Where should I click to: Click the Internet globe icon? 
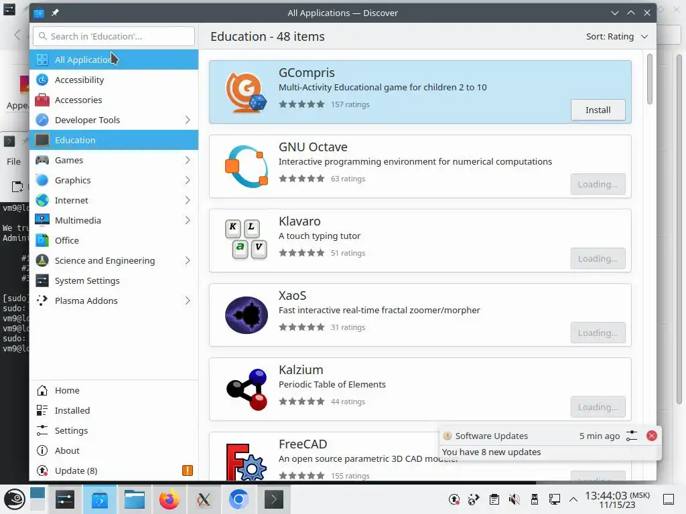42,200
